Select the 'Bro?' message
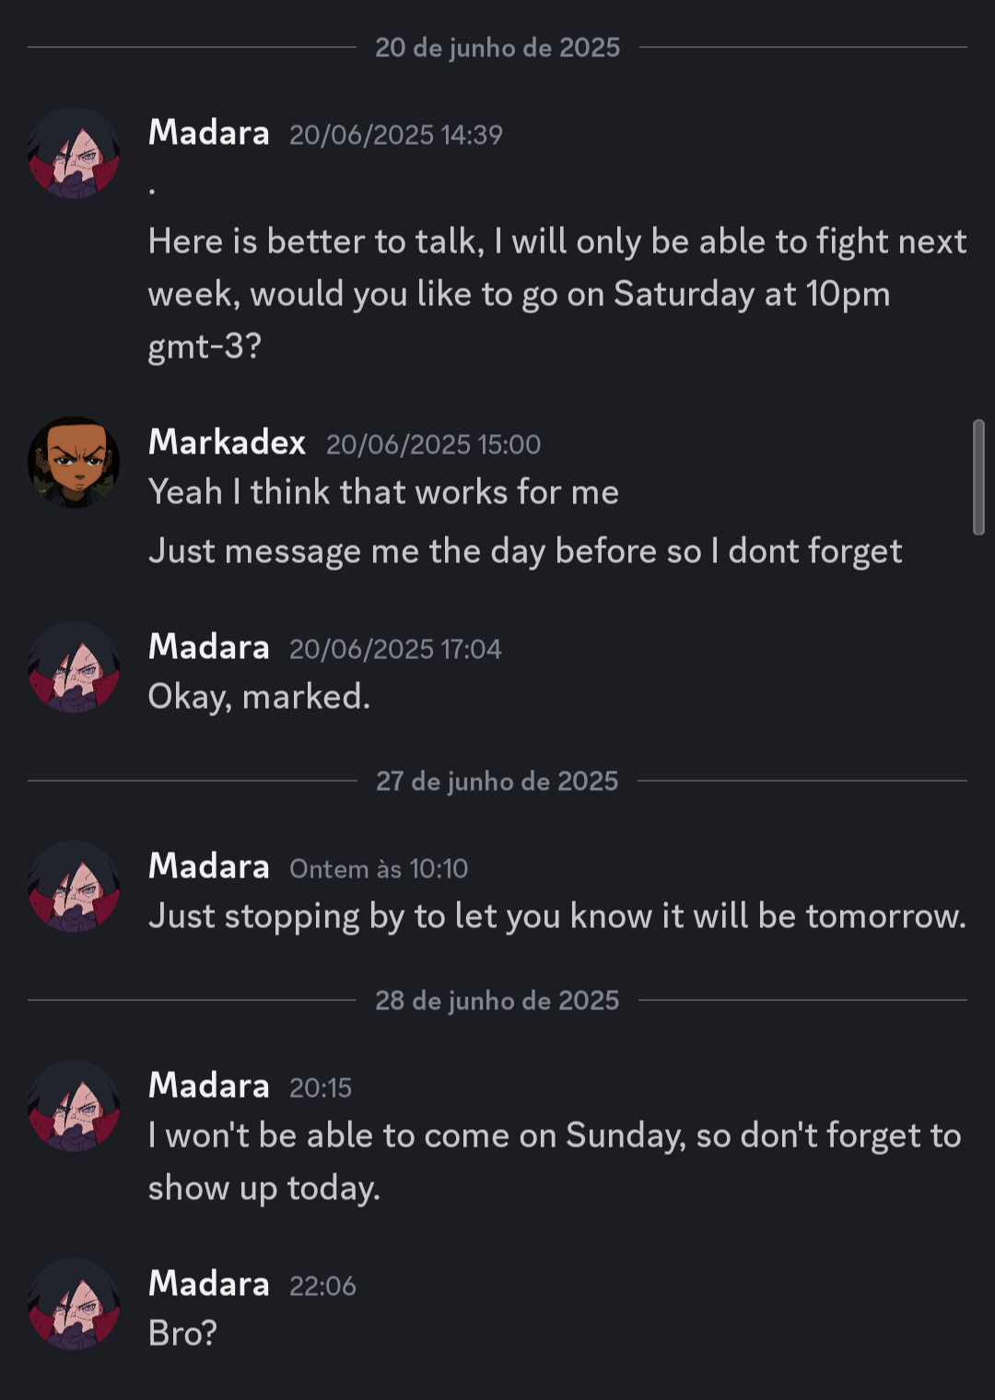995x1400 pixels. [182, 1334]
